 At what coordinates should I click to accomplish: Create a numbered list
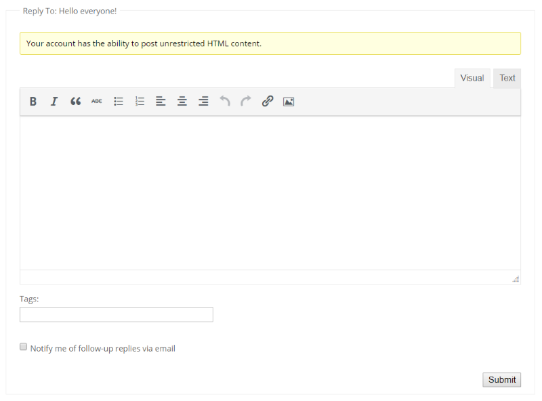pos(140,102)
